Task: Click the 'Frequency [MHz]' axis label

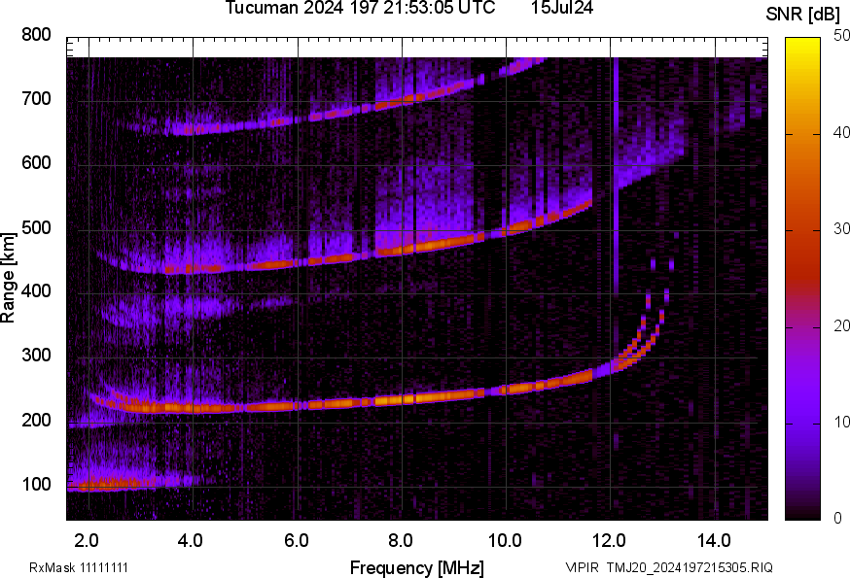Action: pyautogui.click(x=417, y=567)
